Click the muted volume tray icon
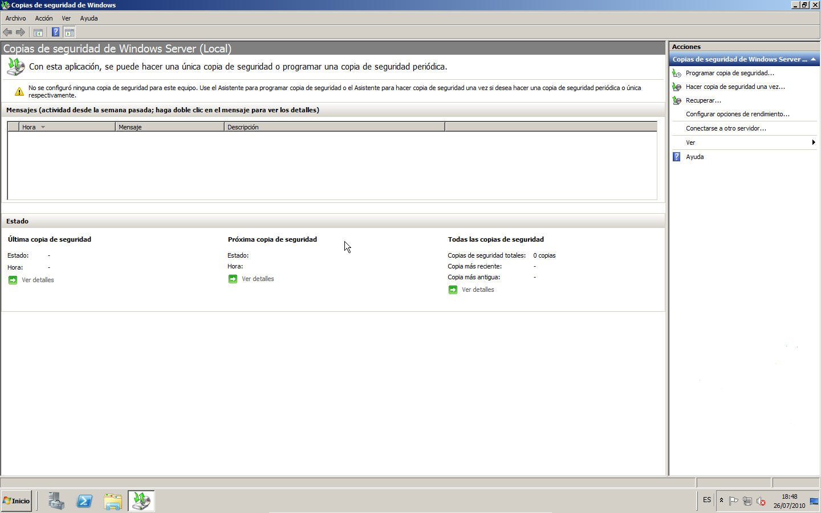Image resolution: width=821 pixels, height=513 pixels. (x=761, y=501)
